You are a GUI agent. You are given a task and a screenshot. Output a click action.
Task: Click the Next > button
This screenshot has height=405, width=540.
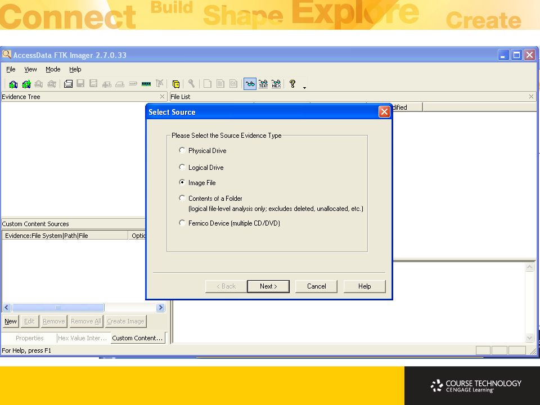tap(268, 286)
